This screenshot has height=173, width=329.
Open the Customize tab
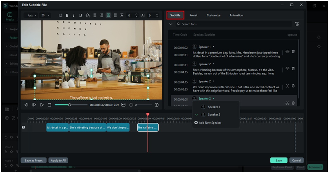213,15
